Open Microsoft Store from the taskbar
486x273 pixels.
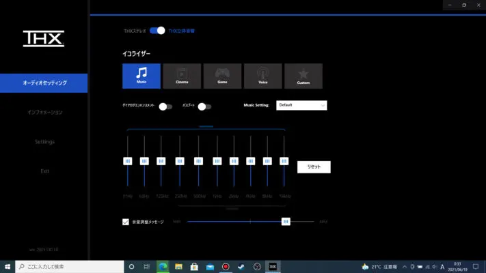click(194, 266)
